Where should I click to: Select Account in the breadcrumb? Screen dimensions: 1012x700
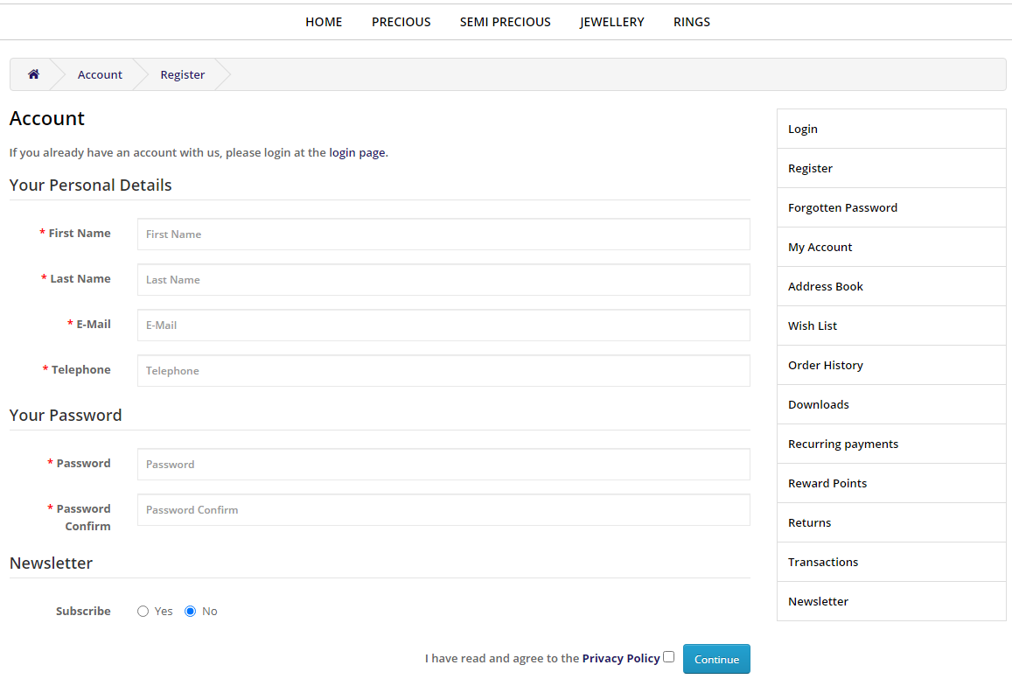[x=100, y=74]
